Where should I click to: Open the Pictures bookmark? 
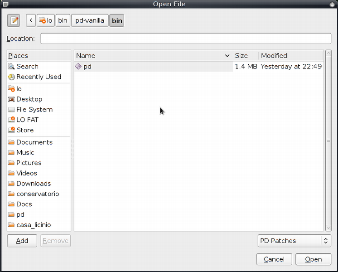(39, 163)
